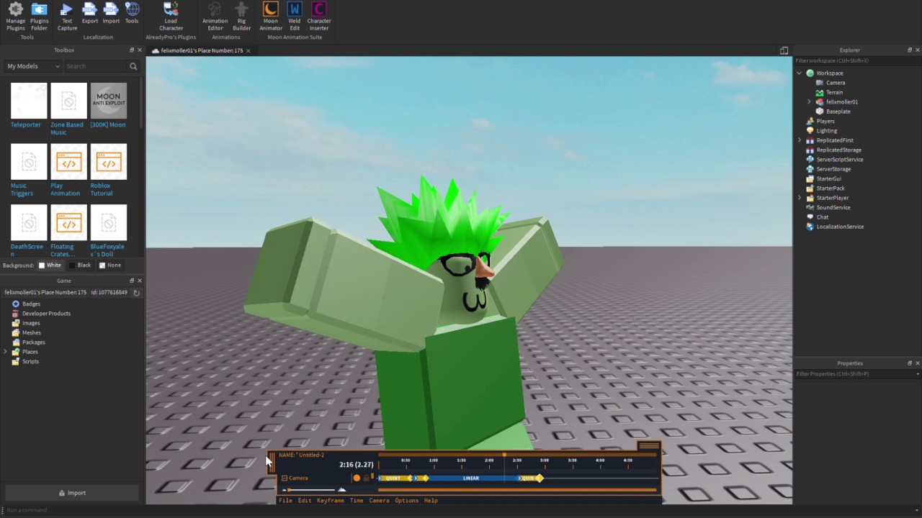Undock the Game panel
Image resolution: width=922 pixels, height=518 pixels.
click(132, 281)
